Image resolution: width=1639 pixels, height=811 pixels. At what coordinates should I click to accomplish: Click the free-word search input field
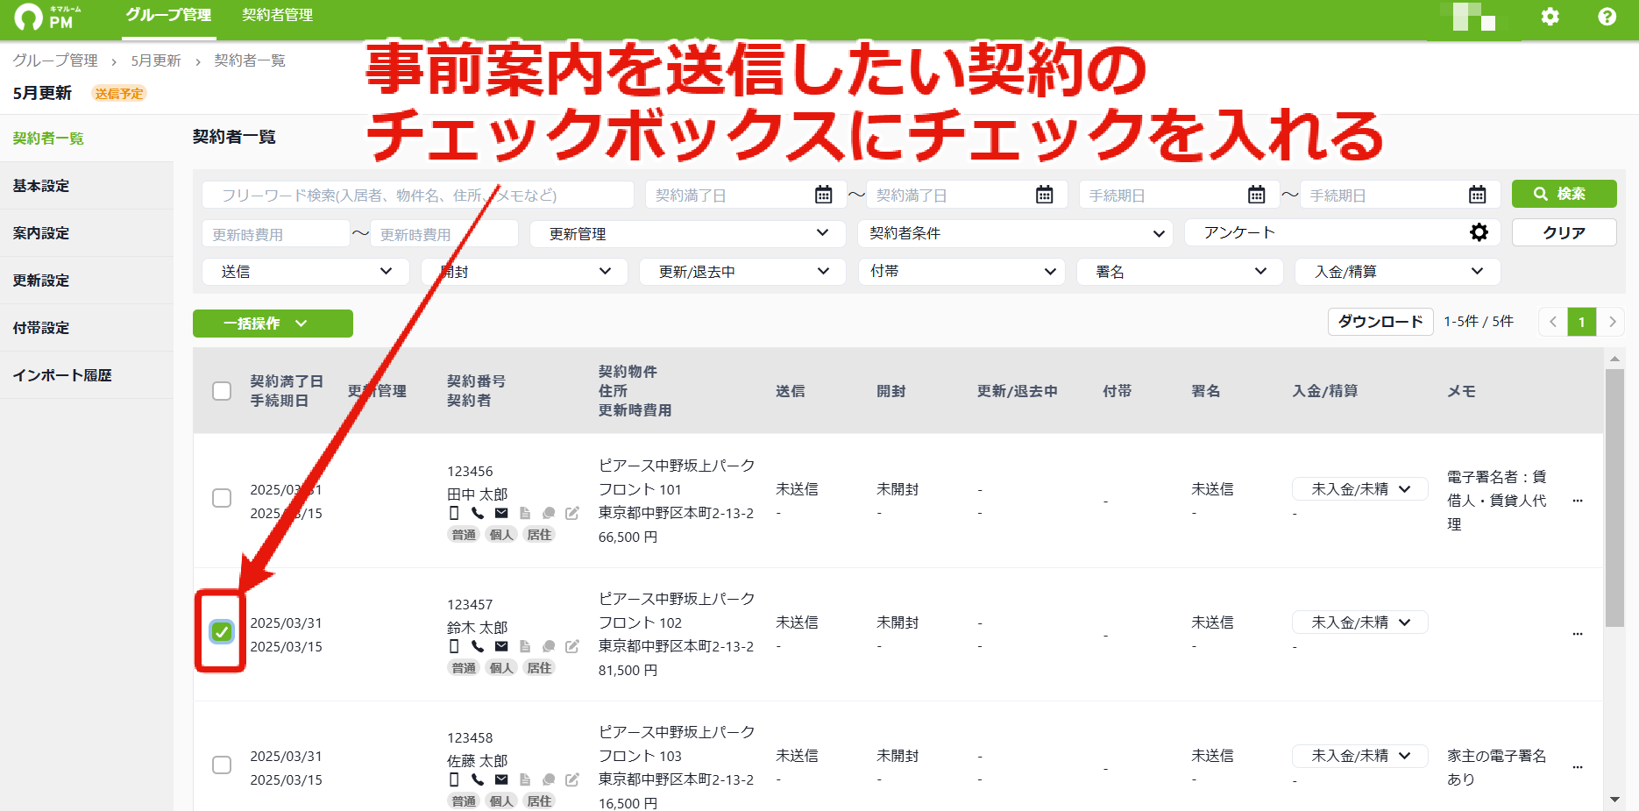pyautogui.click(x=418, y=195)
